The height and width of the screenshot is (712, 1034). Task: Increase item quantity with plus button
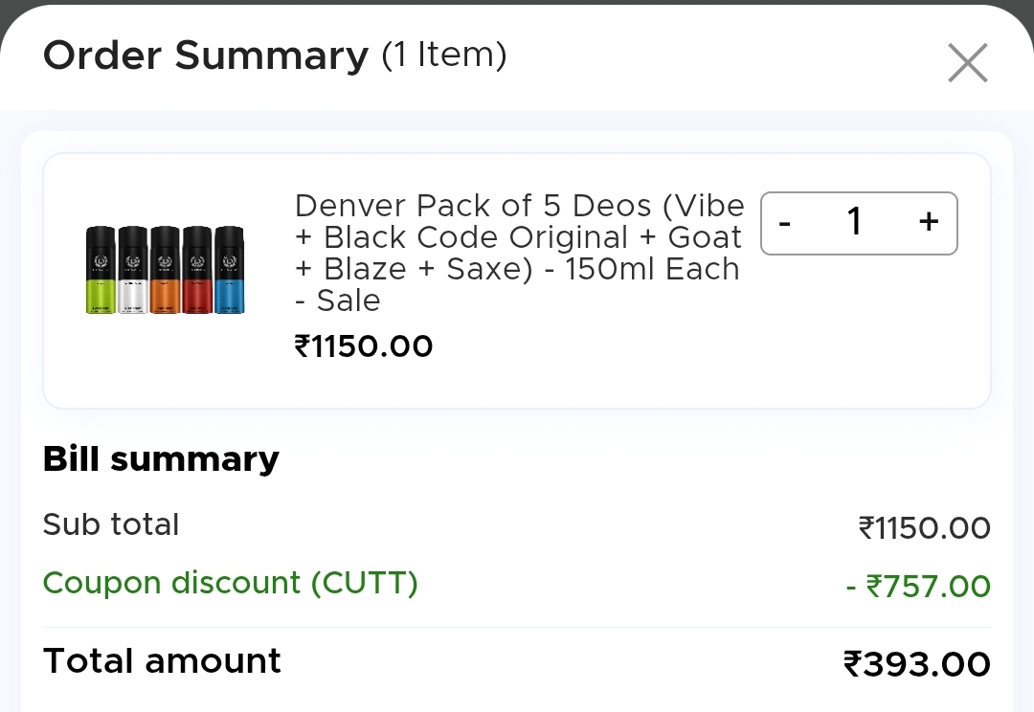[928, 222]
